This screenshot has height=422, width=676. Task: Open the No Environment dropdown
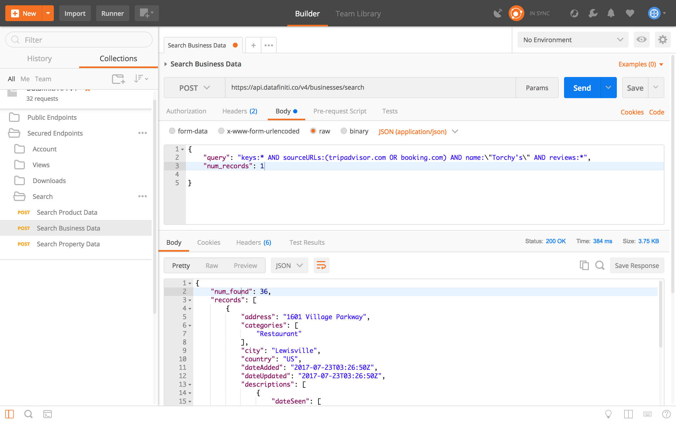573,40
